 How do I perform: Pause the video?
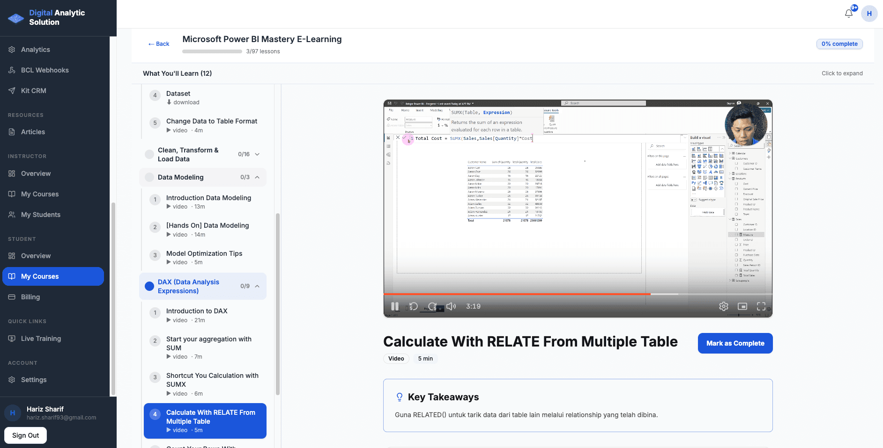click(x=395, y=306)
